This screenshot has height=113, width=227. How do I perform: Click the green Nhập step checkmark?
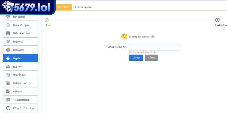[x=47, y=20]
